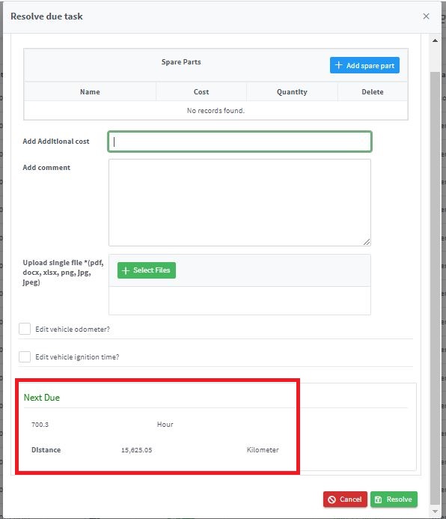Close the Resolve due task dialog

point(426,16)
